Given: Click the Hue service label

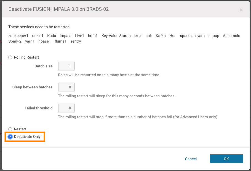Looking at the screenshot, I should pos(173,36).
